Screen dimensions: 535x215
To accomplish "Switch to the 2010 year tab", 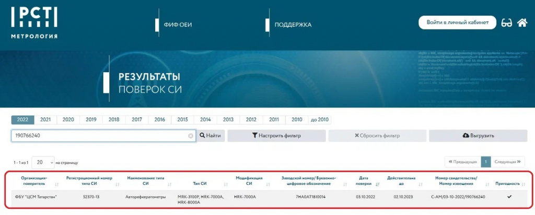I will tap(297, 120).
